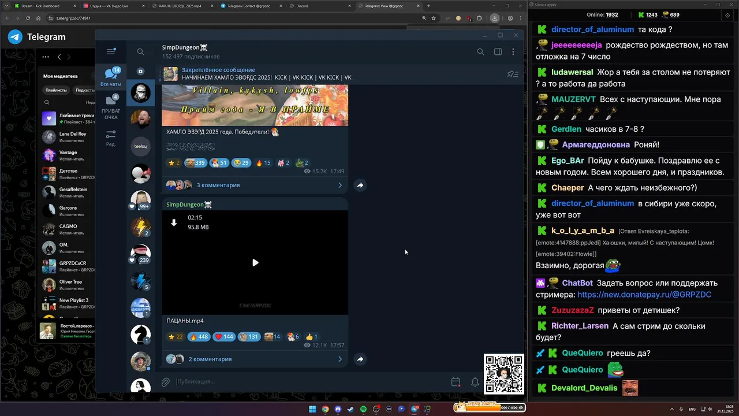Toggle silent broadcast bell icon
Image resolution: width=739 pixels, height=416 pixels.
click(475, 382)
